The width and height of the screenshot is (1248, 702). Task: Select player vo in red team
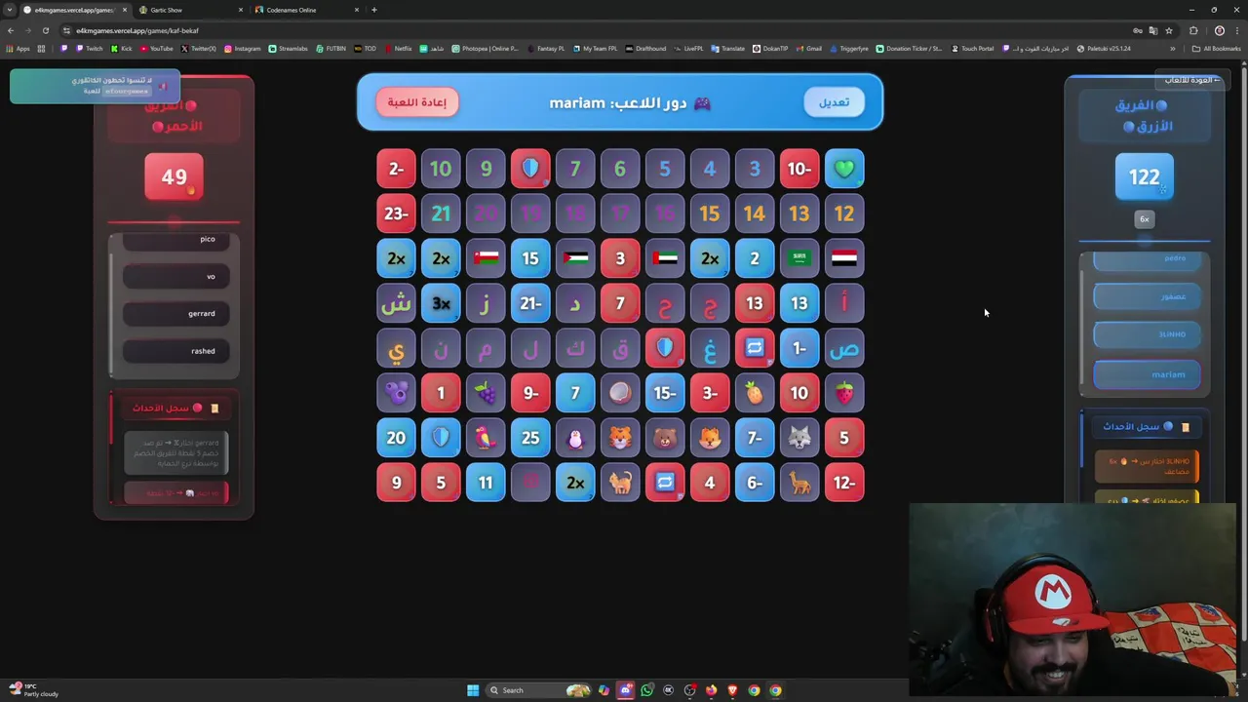point(175,277)
